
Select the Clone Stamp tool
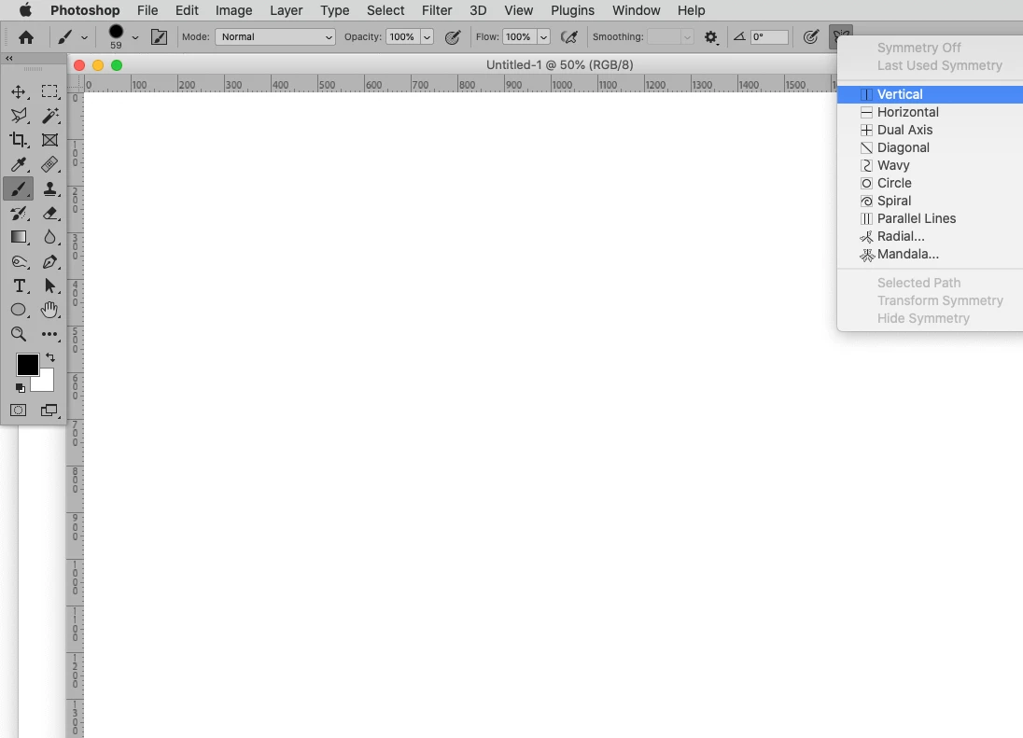click(x=49, y=189)
